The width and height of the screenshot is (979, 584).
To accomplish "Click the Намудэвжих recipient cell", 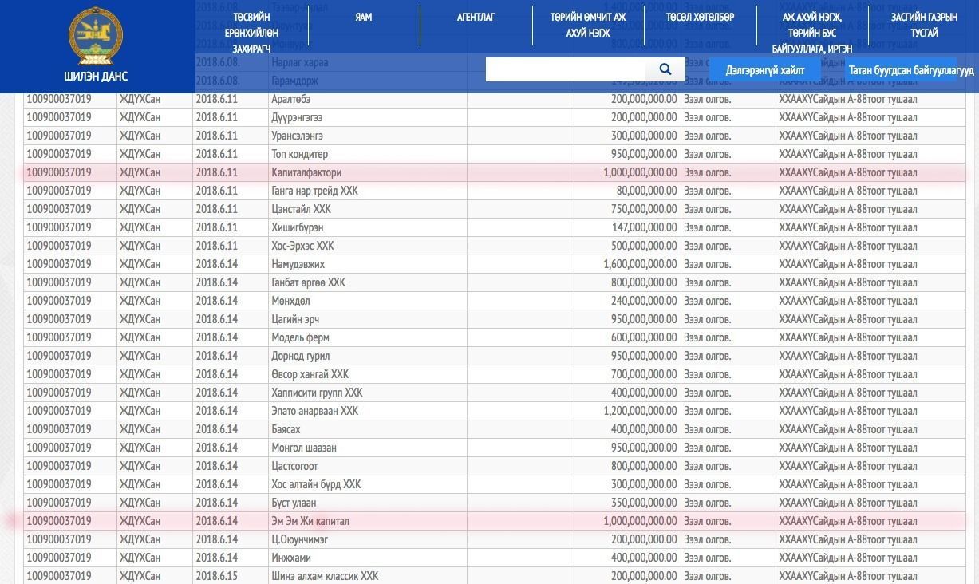I will tap(367, 264).
